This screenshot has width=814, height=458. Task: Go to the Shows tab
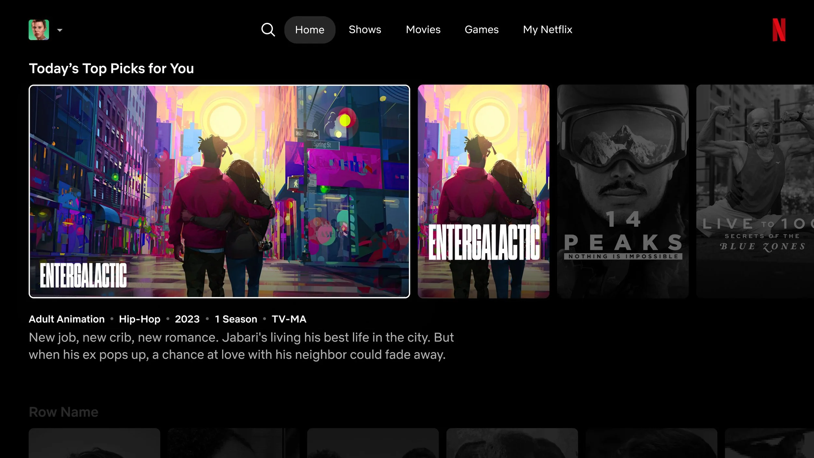[365, 30]
